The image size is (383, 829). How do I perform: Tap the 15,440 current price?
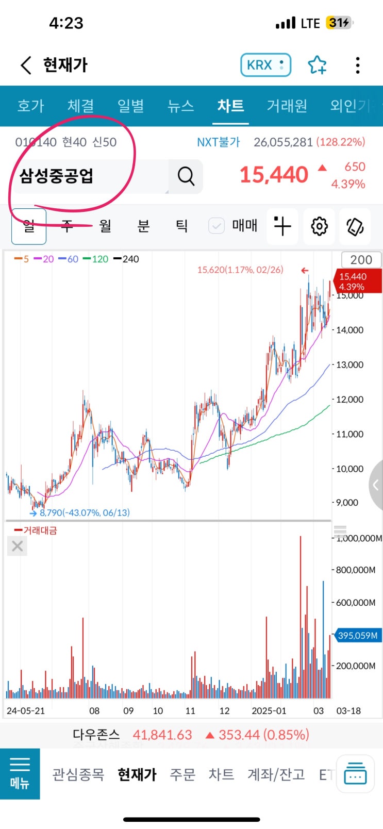coord(274,175)
